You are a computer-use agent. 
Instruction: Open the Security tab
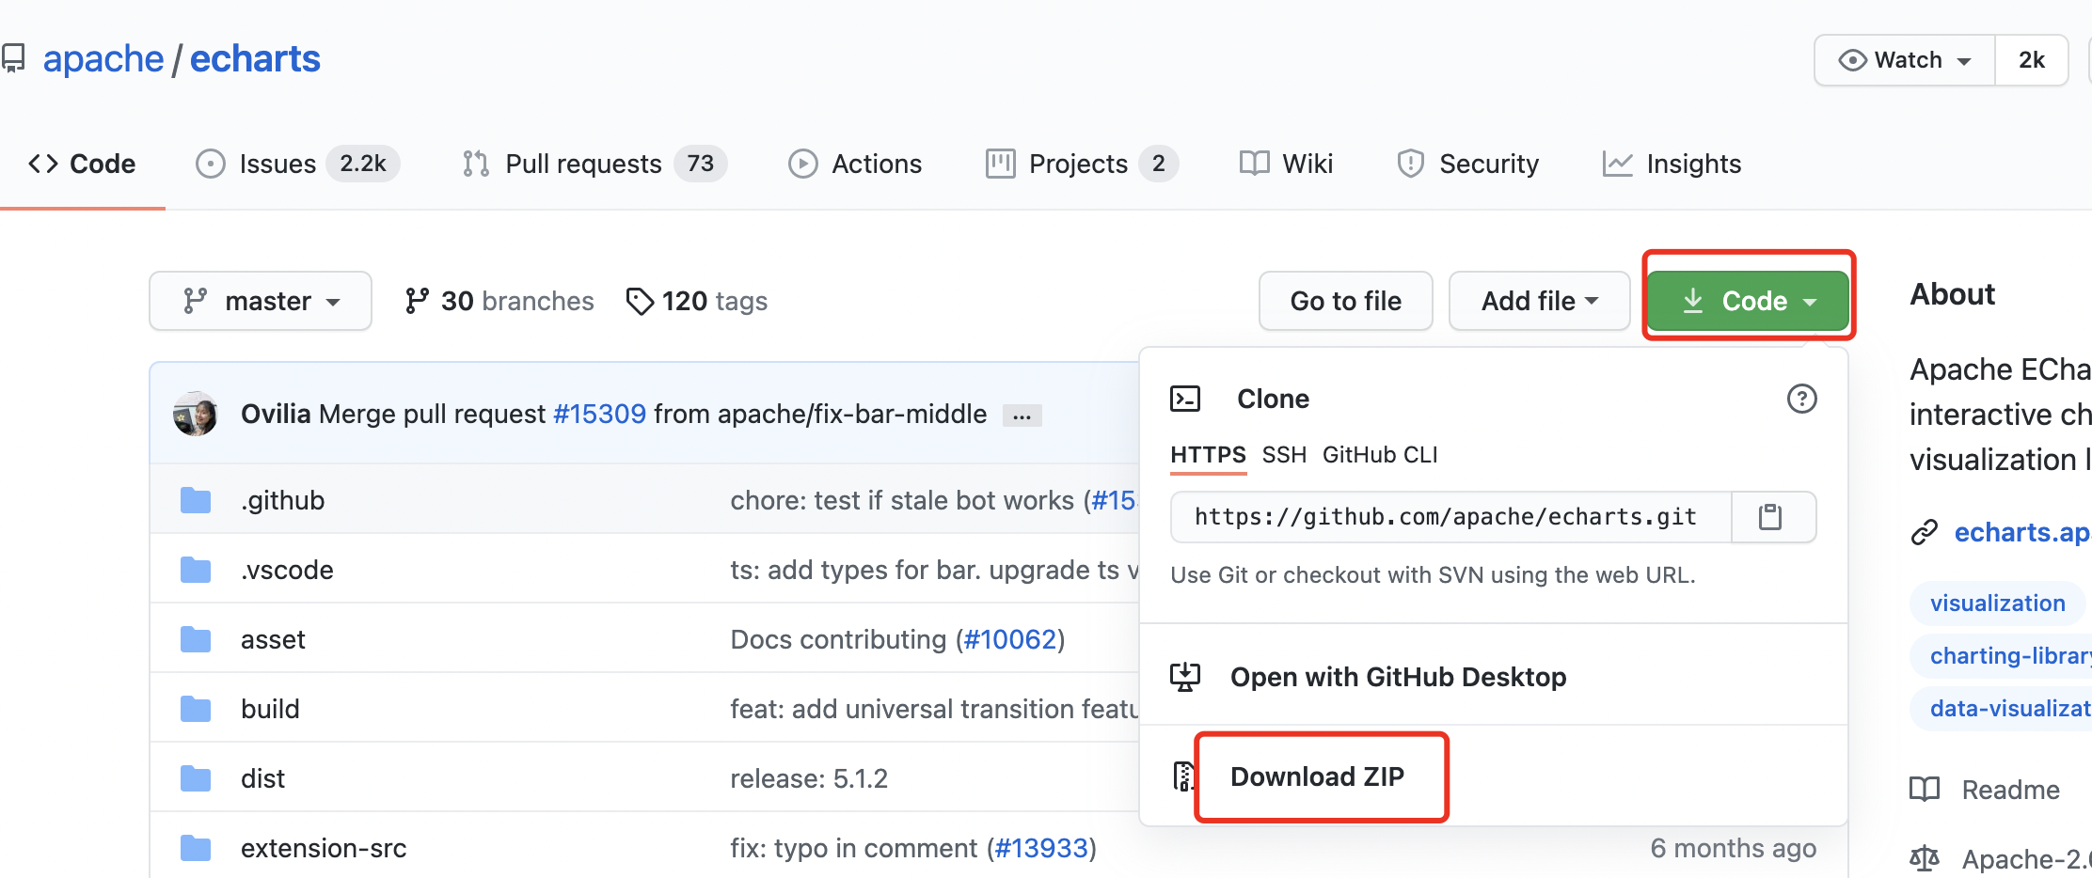pyautogui.click(x=1467, y=164)
